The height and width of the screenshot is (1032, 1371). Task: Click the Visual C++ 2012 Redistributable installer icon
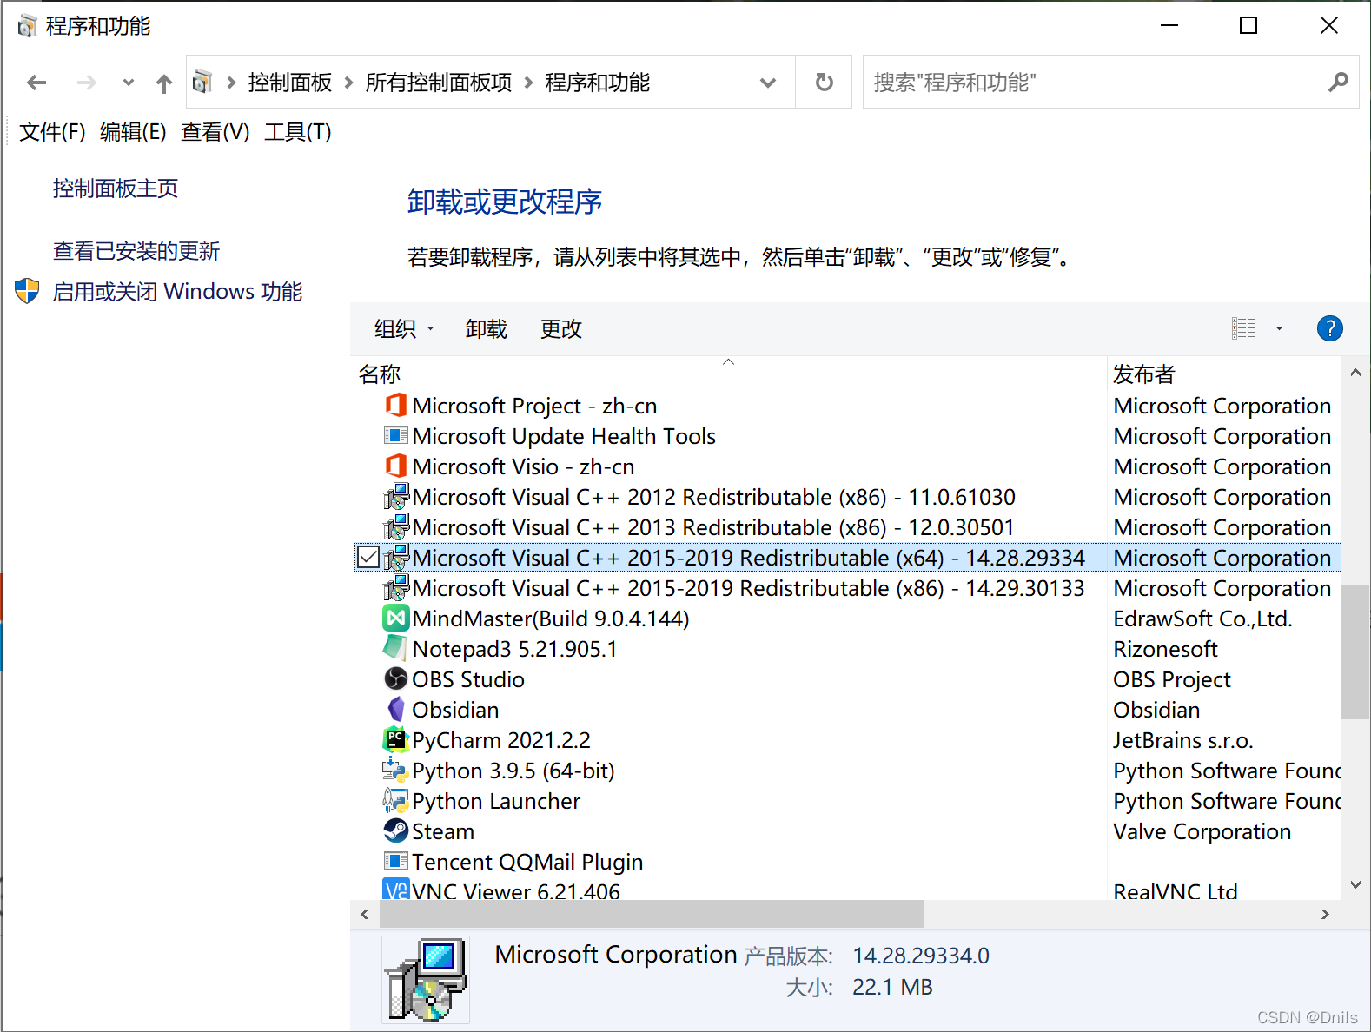tap(395, 496)
